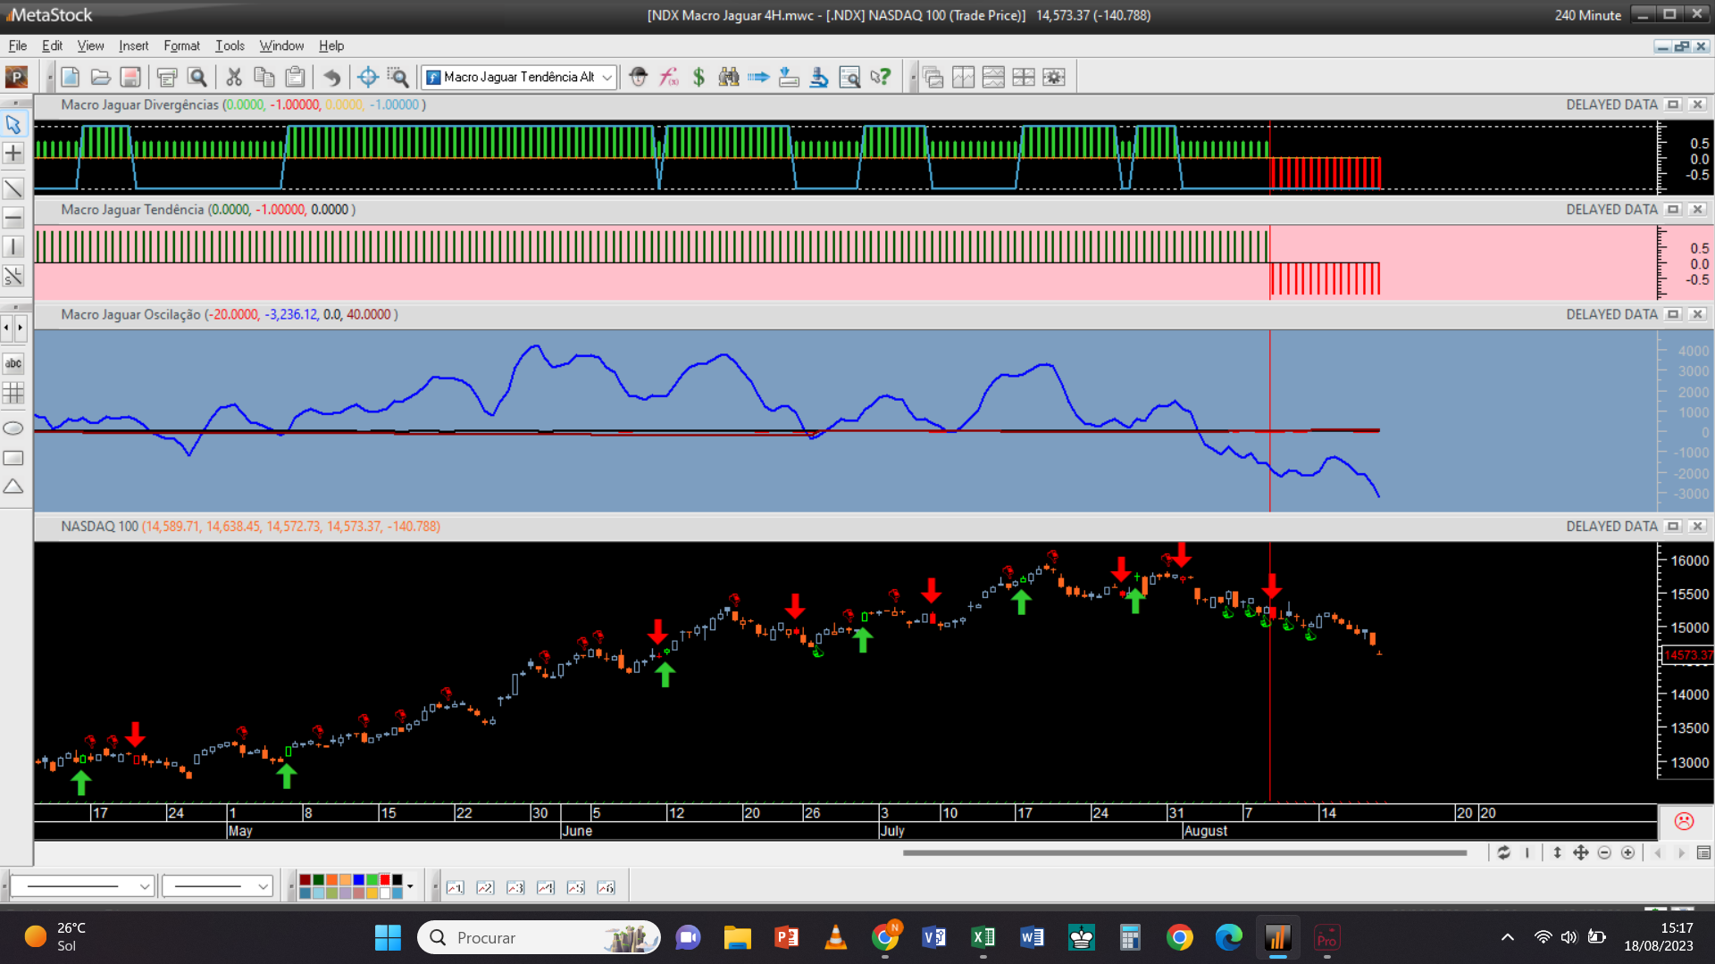Click the green dollar sign icon
Screen dimensions: 1715x964
click(x=699, y=78)
